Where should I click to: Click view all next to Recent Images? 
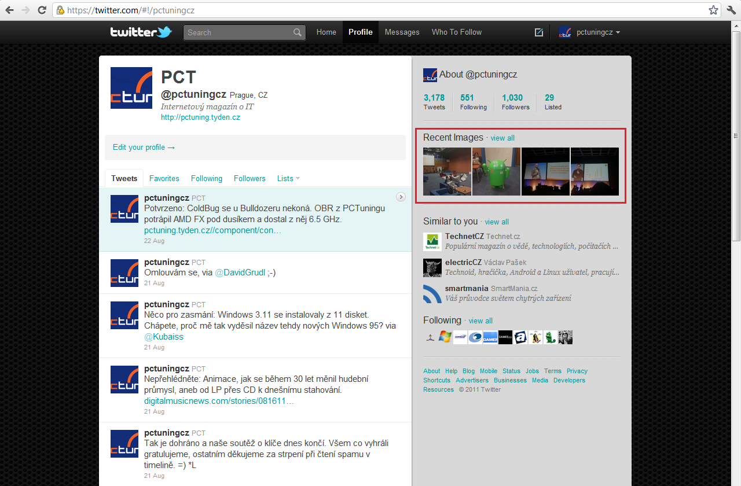(502, 138)
